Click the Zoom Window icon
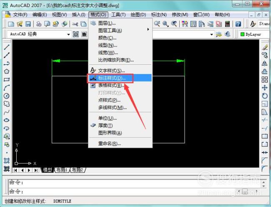 166,24
